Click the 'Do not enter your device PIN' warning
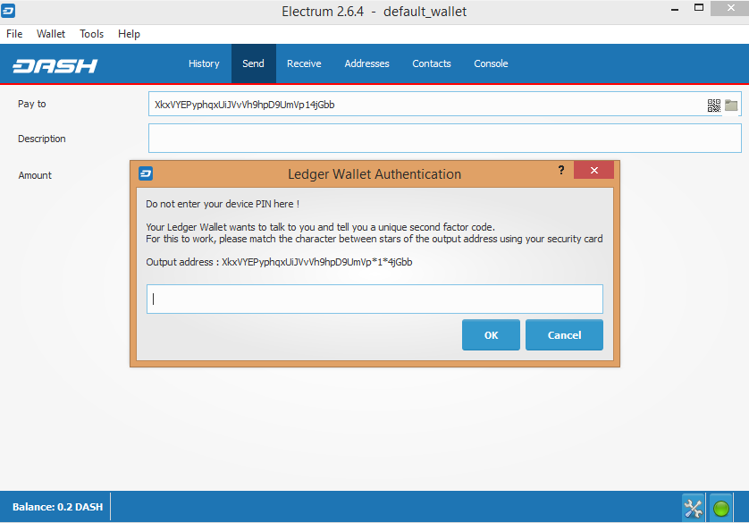The width and height of the screenshot is (749, 523). click(x=223, y=204)
